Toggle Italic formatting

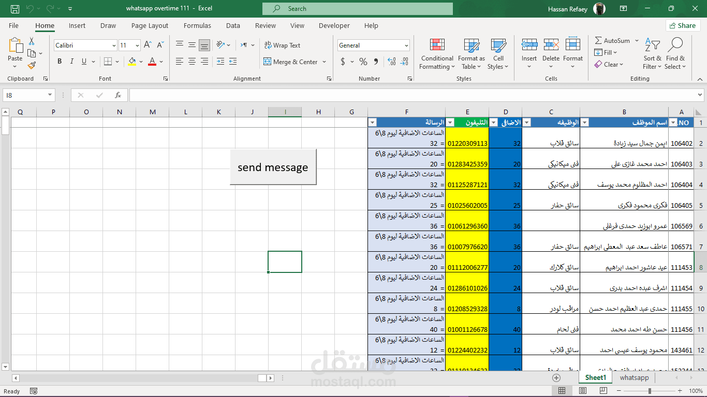pos(72,62)
